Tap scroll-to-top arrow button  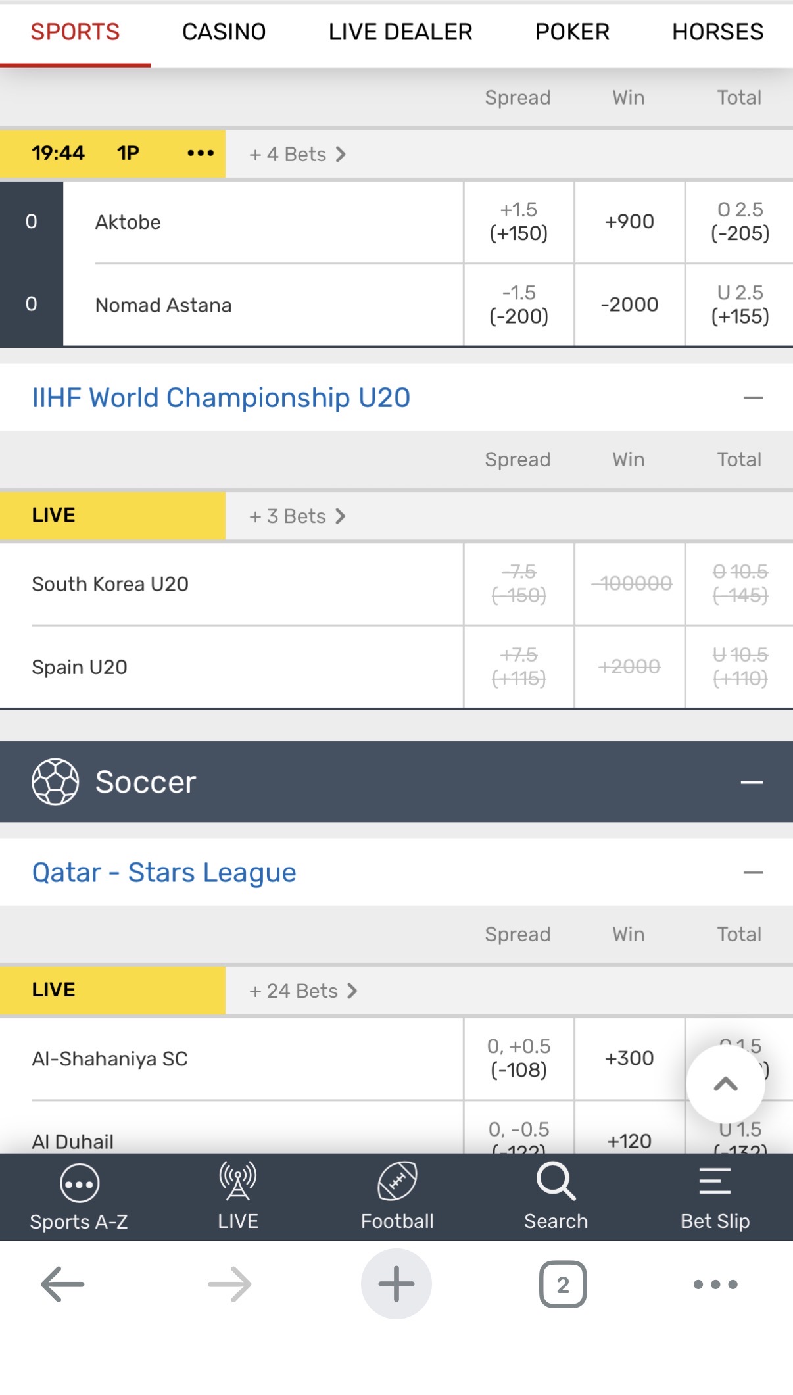point(725,1084)
